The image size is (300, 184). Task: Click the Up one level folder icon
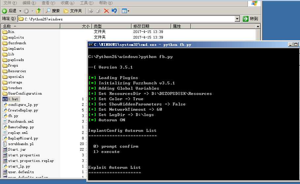pos(39,11)
